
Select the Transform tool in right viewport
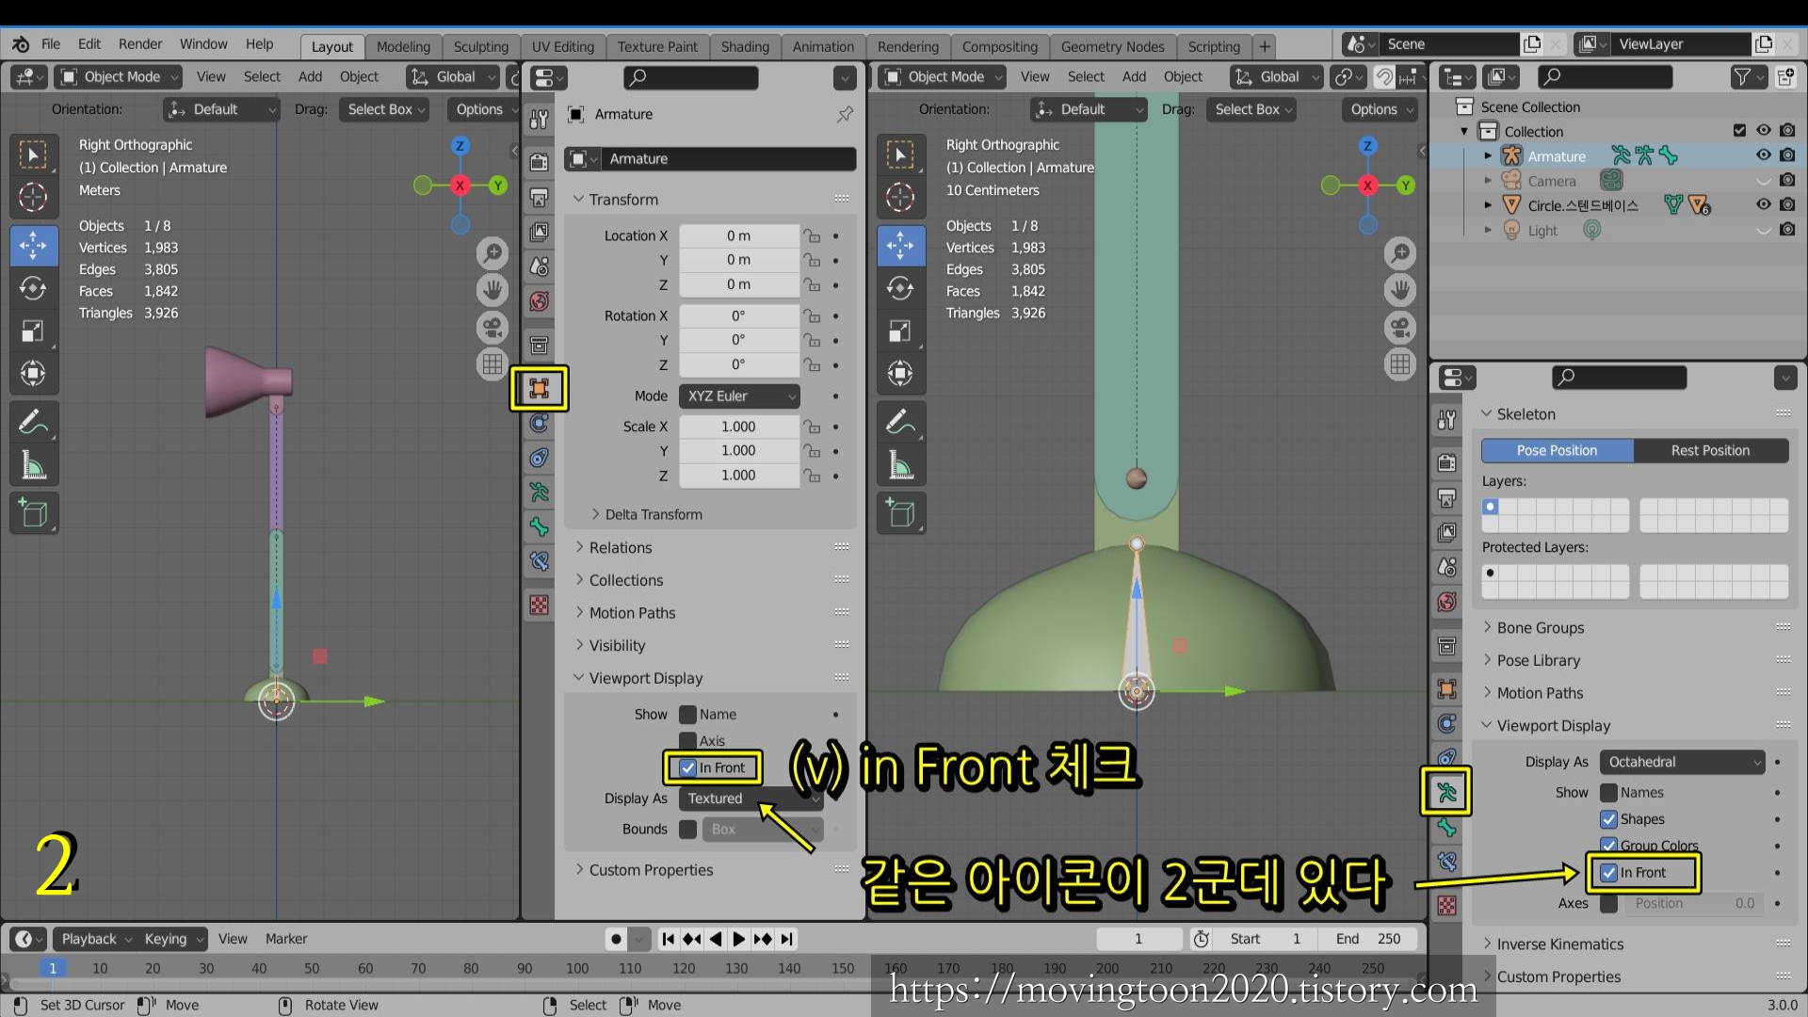coord(900,374)
